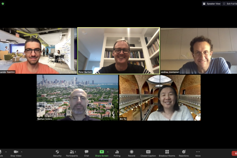The height and width of the screenshot is (158, 237).
Task: Select andrea montanari's video tile
Action: pyautogui.click(x=199, y=51)
